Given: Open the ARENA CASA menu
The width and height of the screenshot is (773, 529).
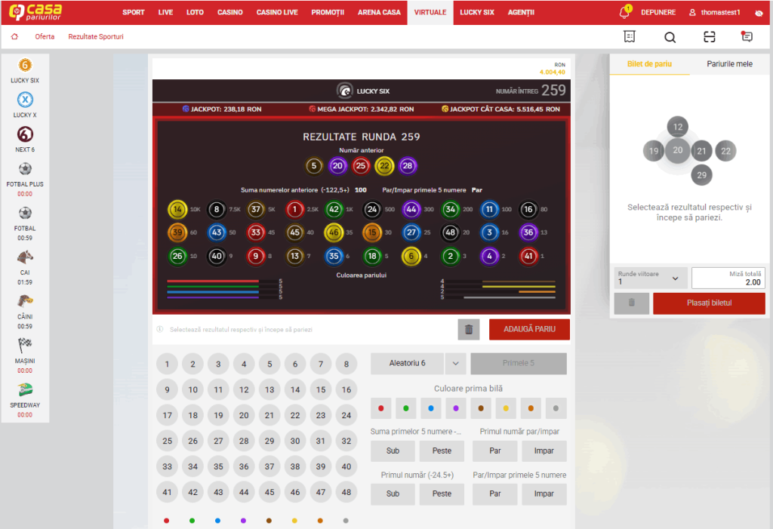Looking at the screenshot, I should 379,12.
